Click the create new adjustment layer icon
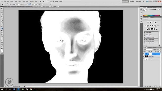 152,86
